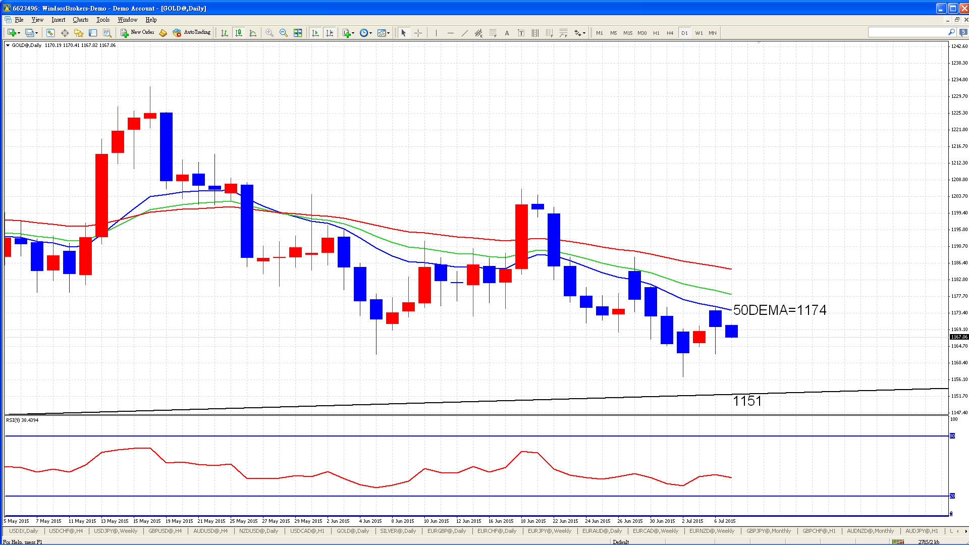
Task: Click the triangle beside GOLD@,Daily title
Action: click(x=8, y=45)
